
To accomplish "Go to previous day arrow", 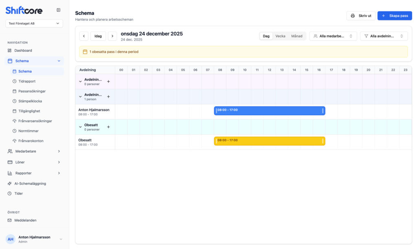I will 84,36.
